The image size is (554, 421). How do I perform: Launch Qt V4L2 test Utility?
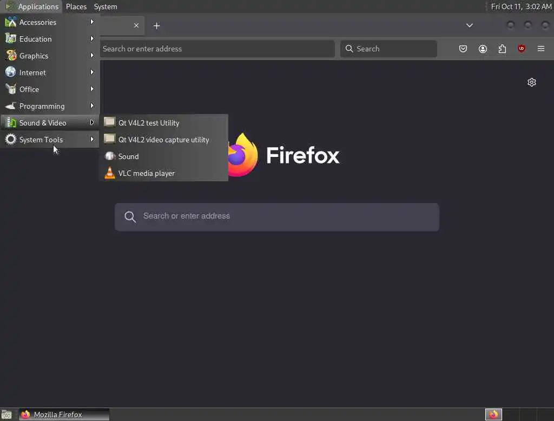164,123
